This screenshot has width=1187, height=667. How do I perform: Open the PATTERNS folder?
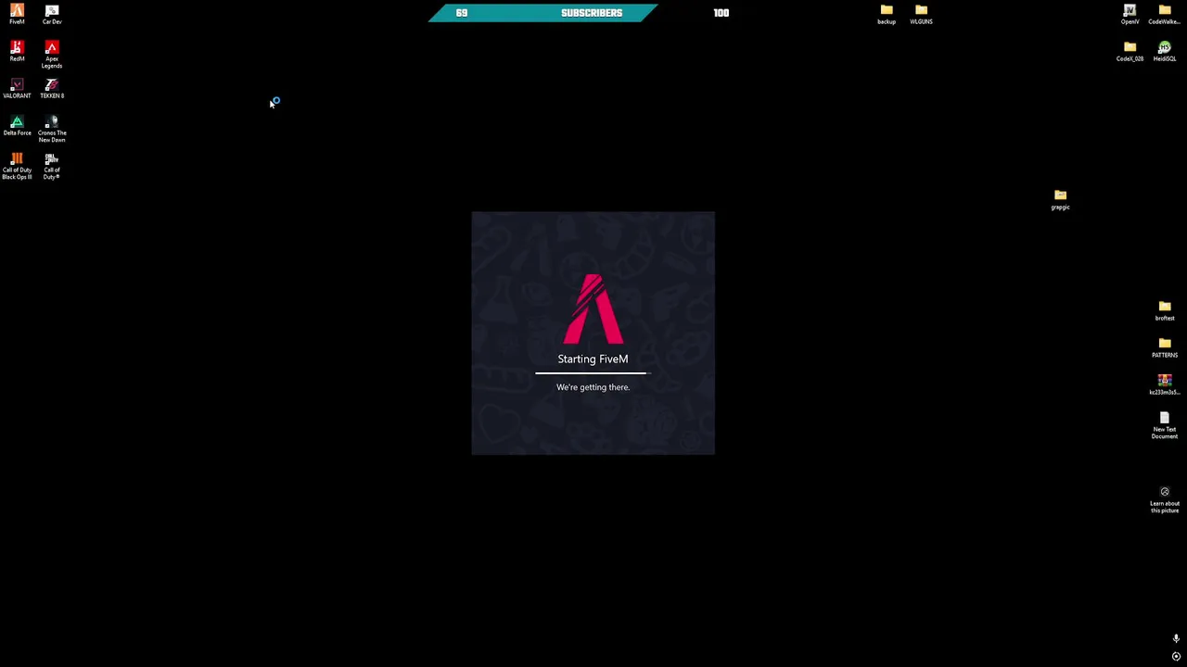(1165, 347)
